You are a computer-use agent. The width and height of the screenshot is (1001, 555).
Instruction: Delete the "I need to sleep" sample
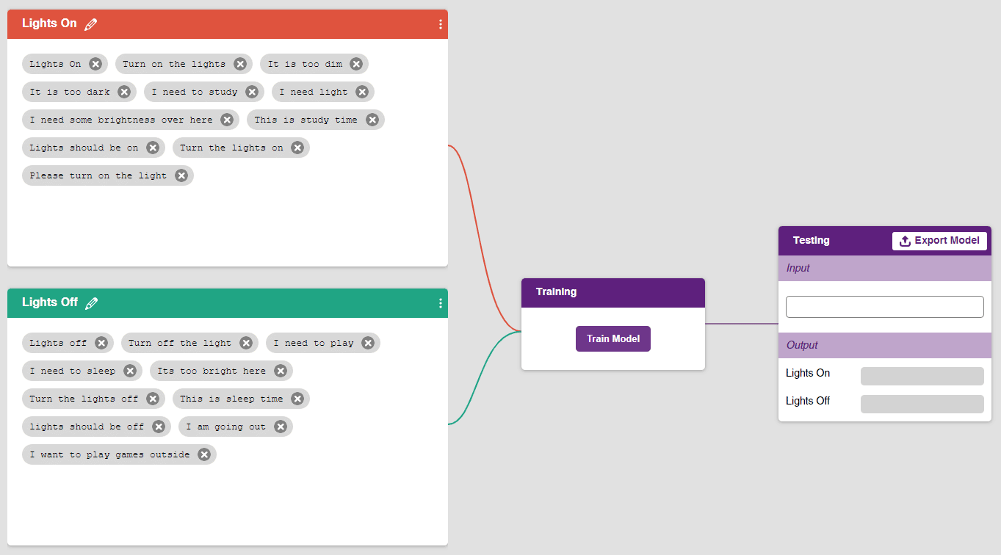tap(130, 371)
